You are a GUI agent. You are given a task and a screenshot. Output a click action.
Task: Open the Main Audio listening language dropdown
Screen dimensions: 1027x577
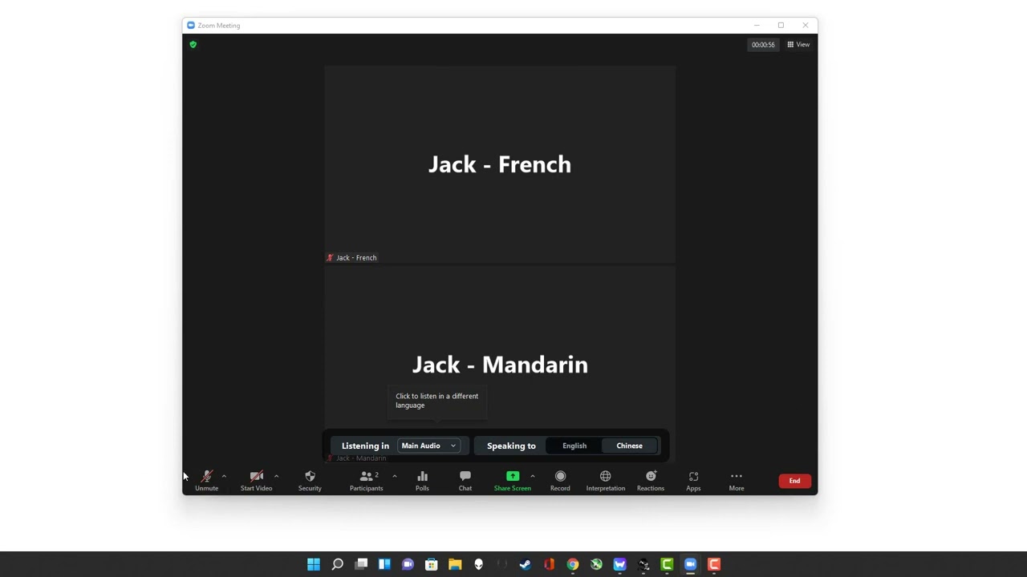click(428, 446)
